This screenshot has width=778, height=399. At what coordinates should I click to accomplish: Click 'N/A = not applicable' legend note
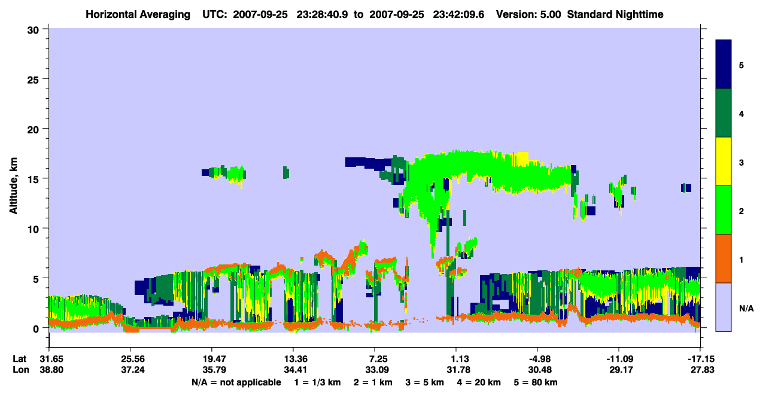236,382
